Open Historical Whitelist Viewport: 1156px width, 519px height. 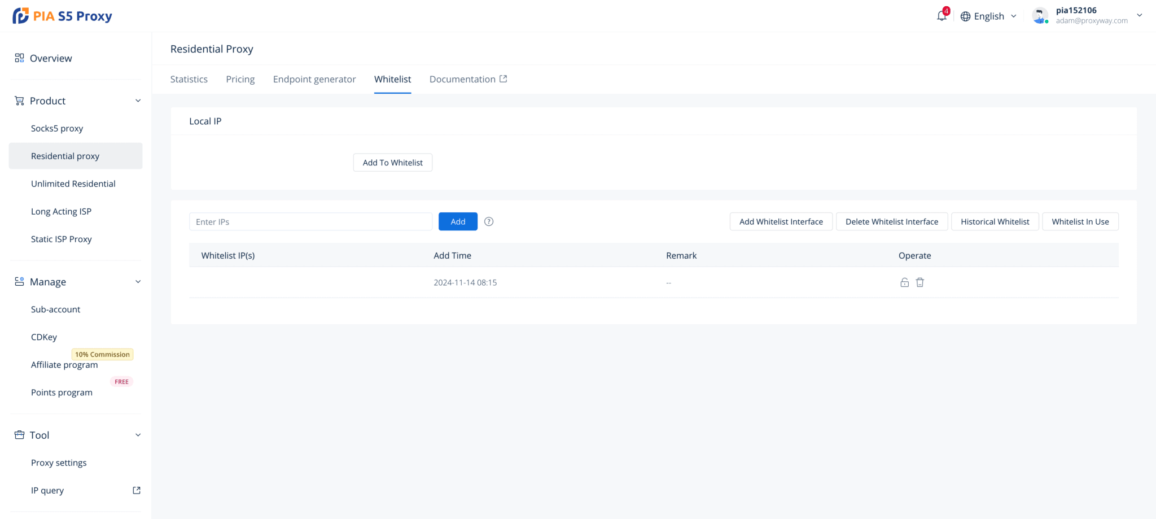click(x=995, y=221)
